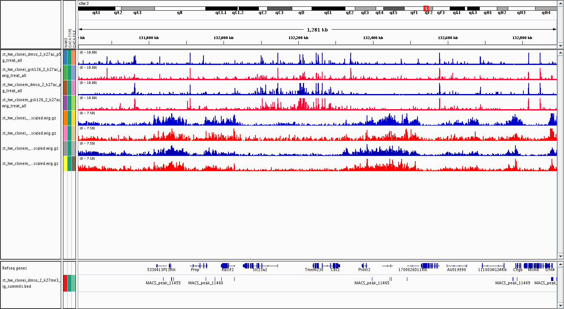Click the data panel scroll down arrow
The width and height of the screenshot is (564, 309).
pos(560,256)
